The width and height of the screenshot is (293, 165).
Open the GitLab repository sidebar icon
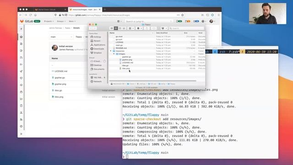[21, 44]
